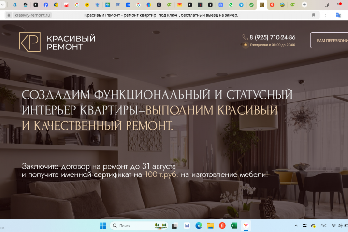Open Task View from the taskbar

tap(175, 226)
